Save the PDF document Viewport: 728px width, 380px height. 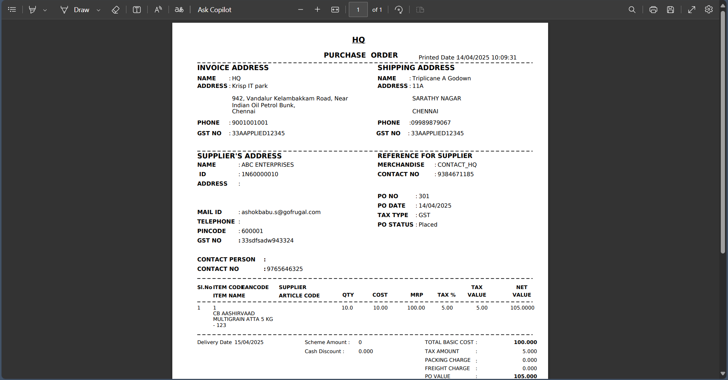pos(671,10)
